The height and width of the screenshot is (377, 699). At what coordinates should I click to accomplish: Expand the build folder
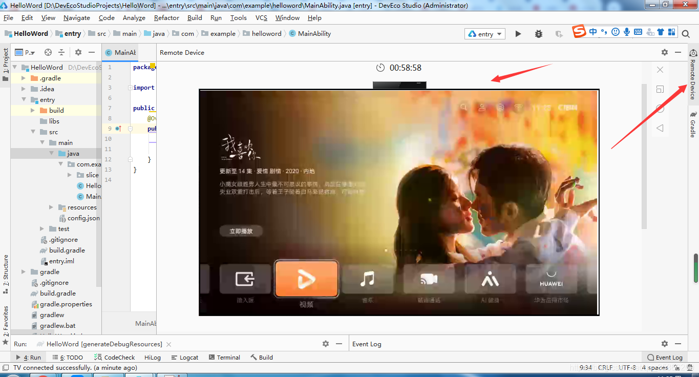coord(33,111)
